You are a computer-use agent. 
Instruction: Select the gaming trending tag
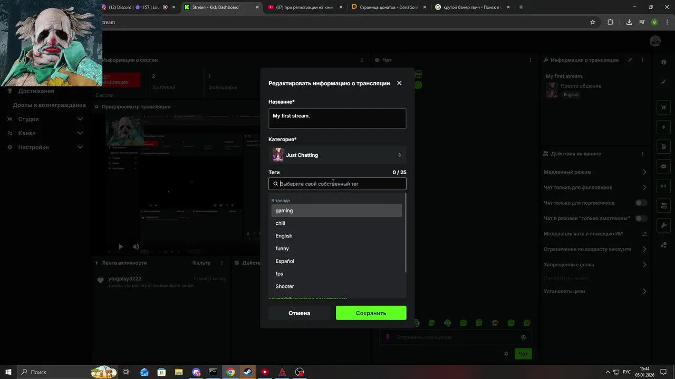[x=336, y=211]
